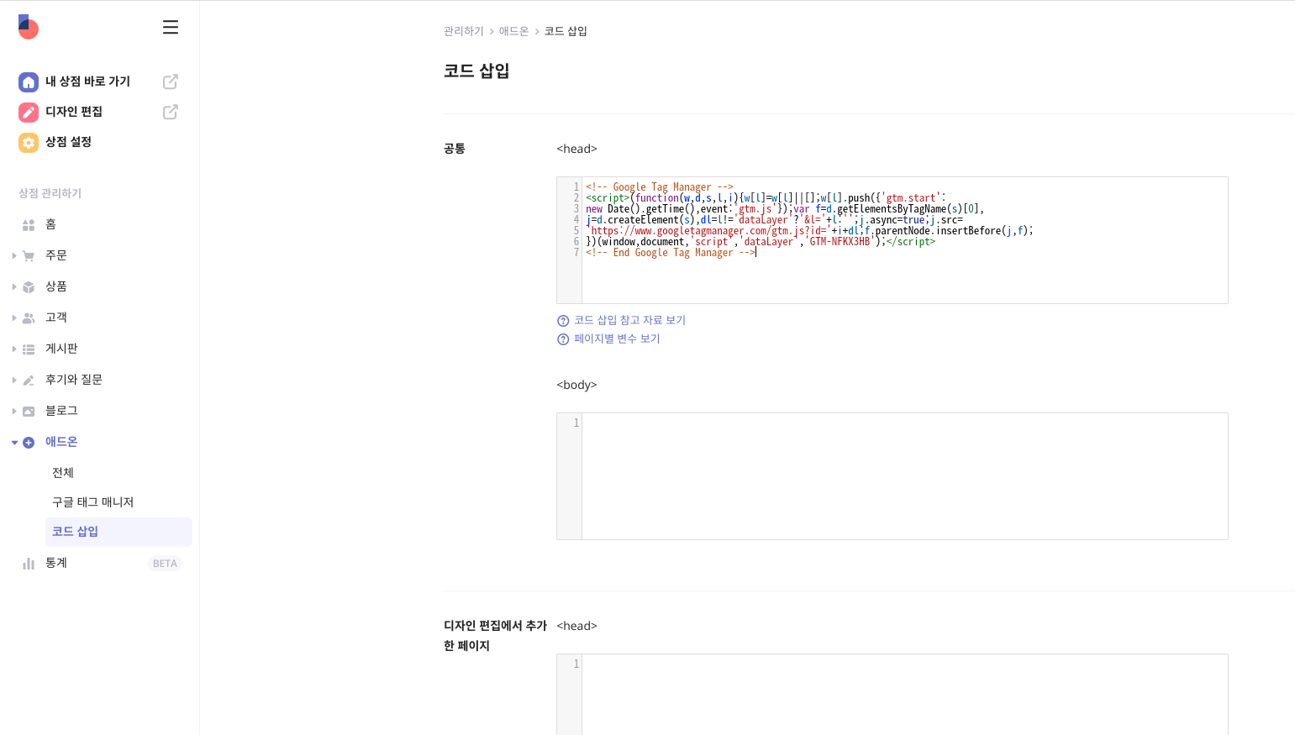Open 전체 under 애드온
The width and height of the screenshot is (1295, 735).
point(63,473)
